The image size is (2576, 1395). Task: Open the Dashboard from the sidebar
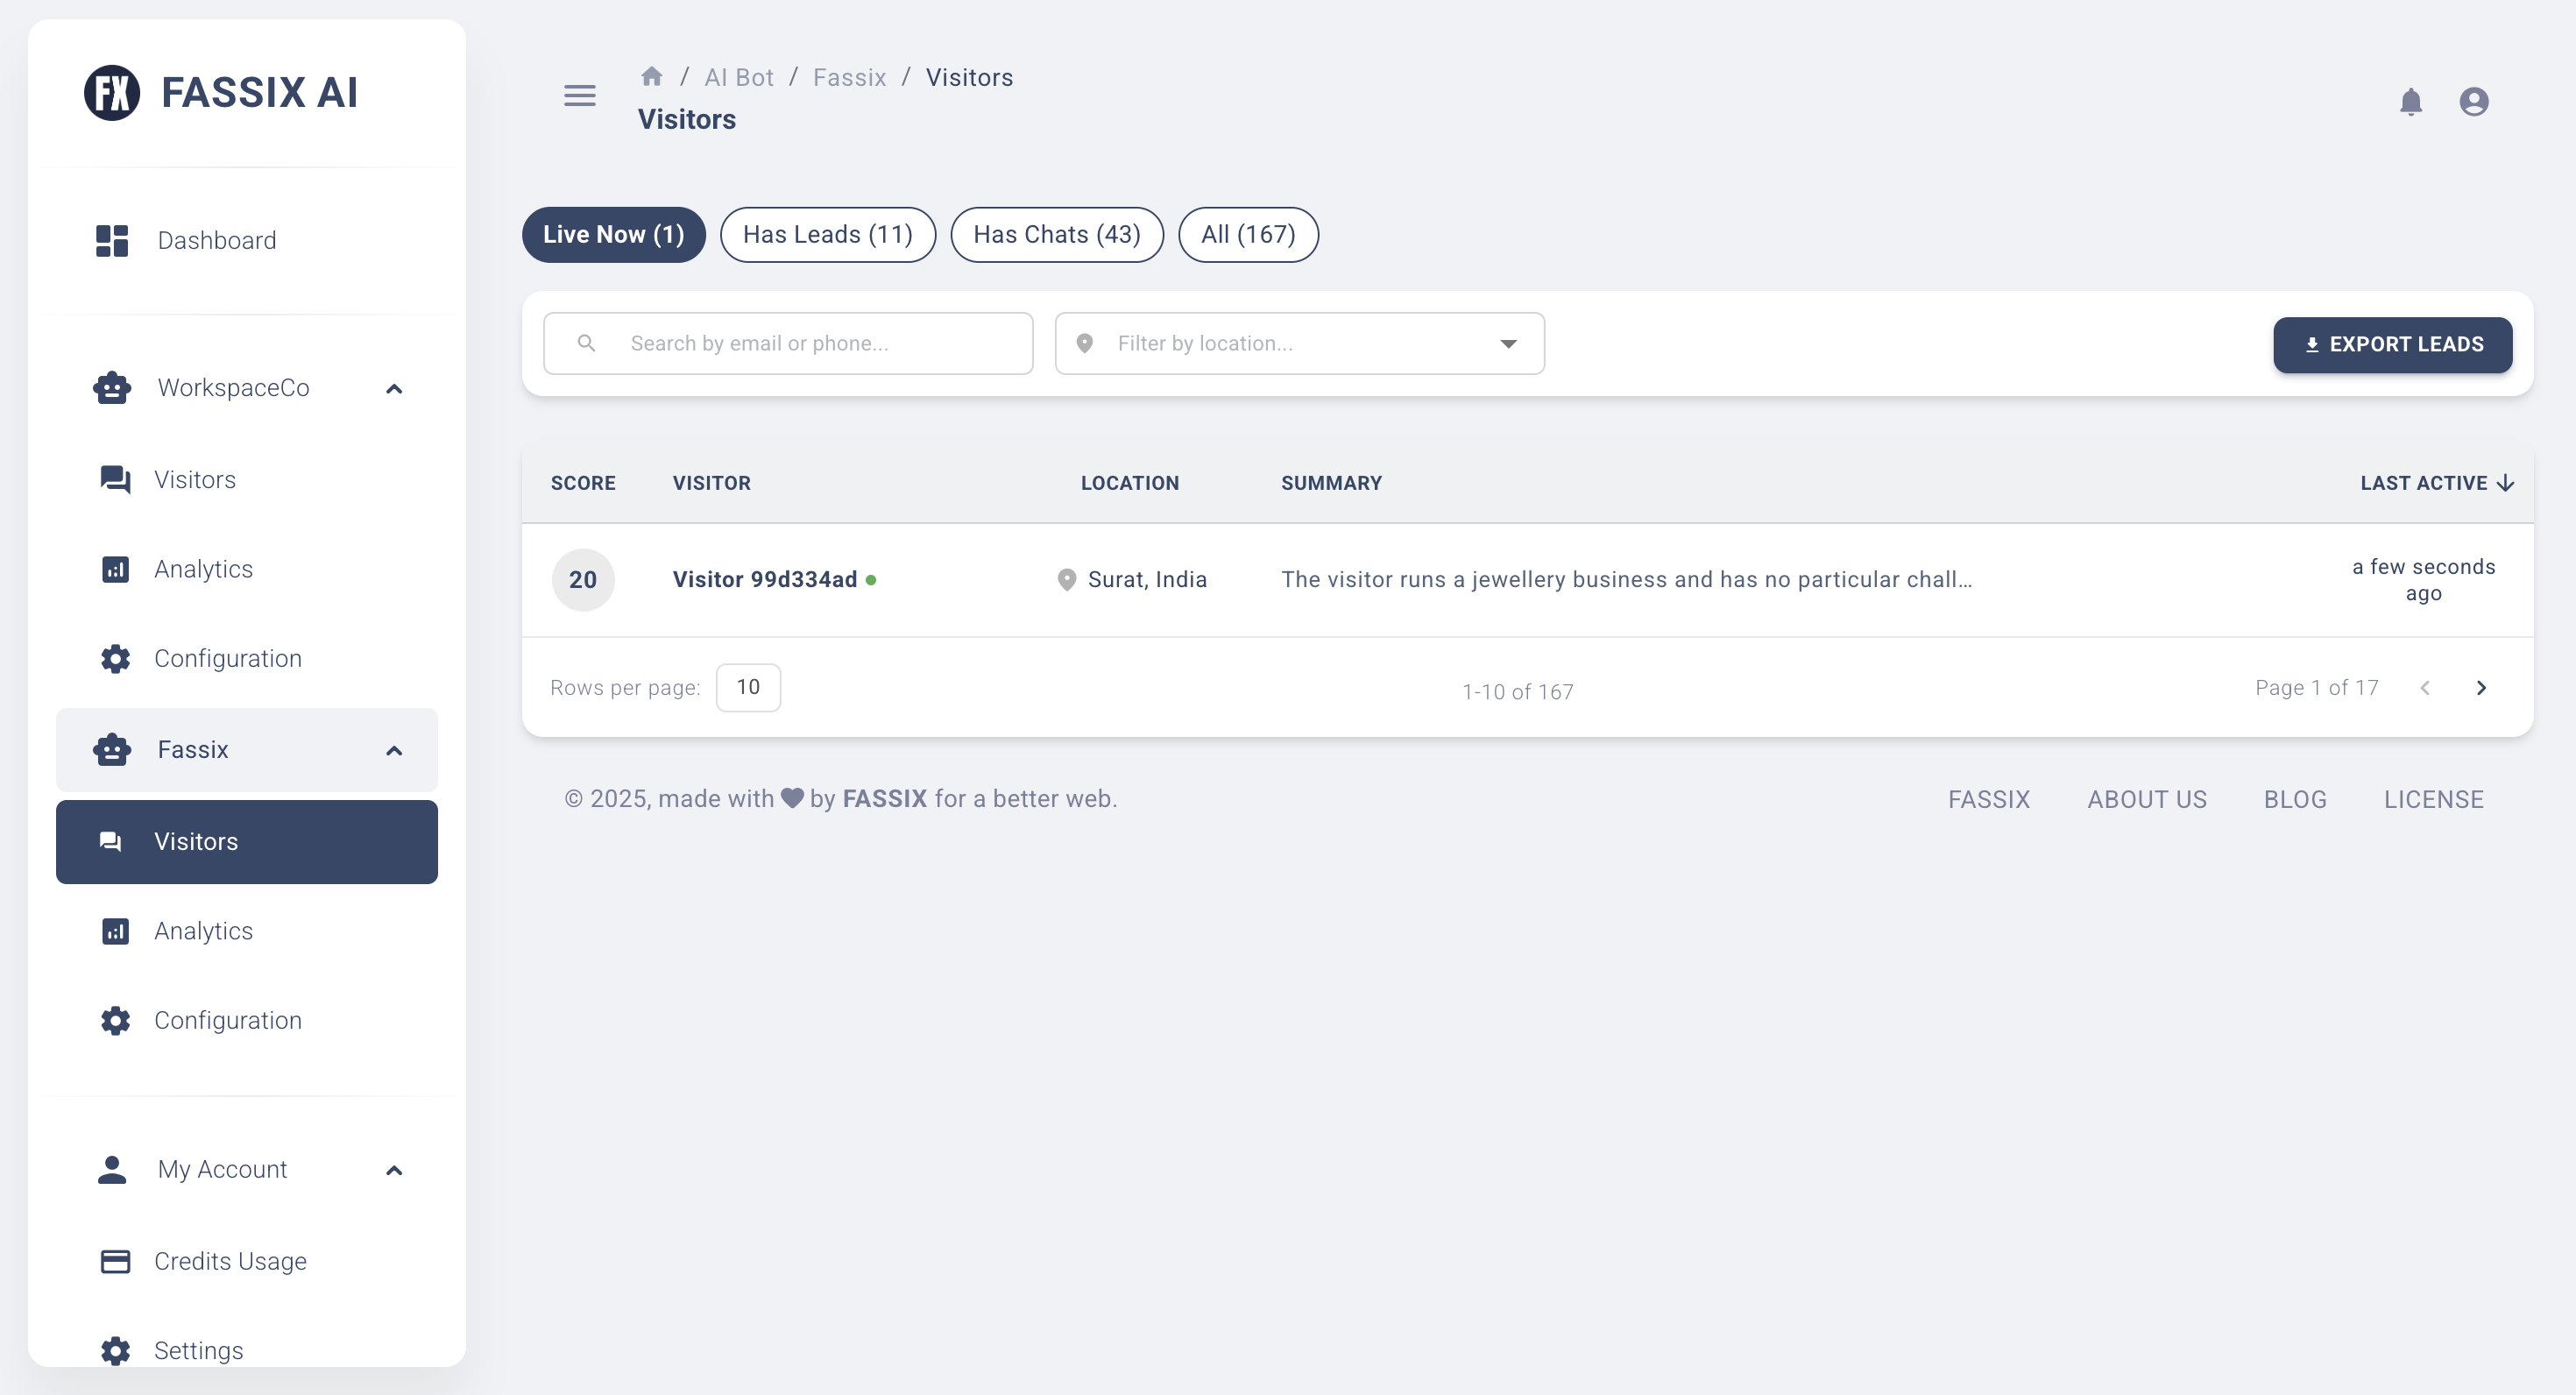(216, 240)
